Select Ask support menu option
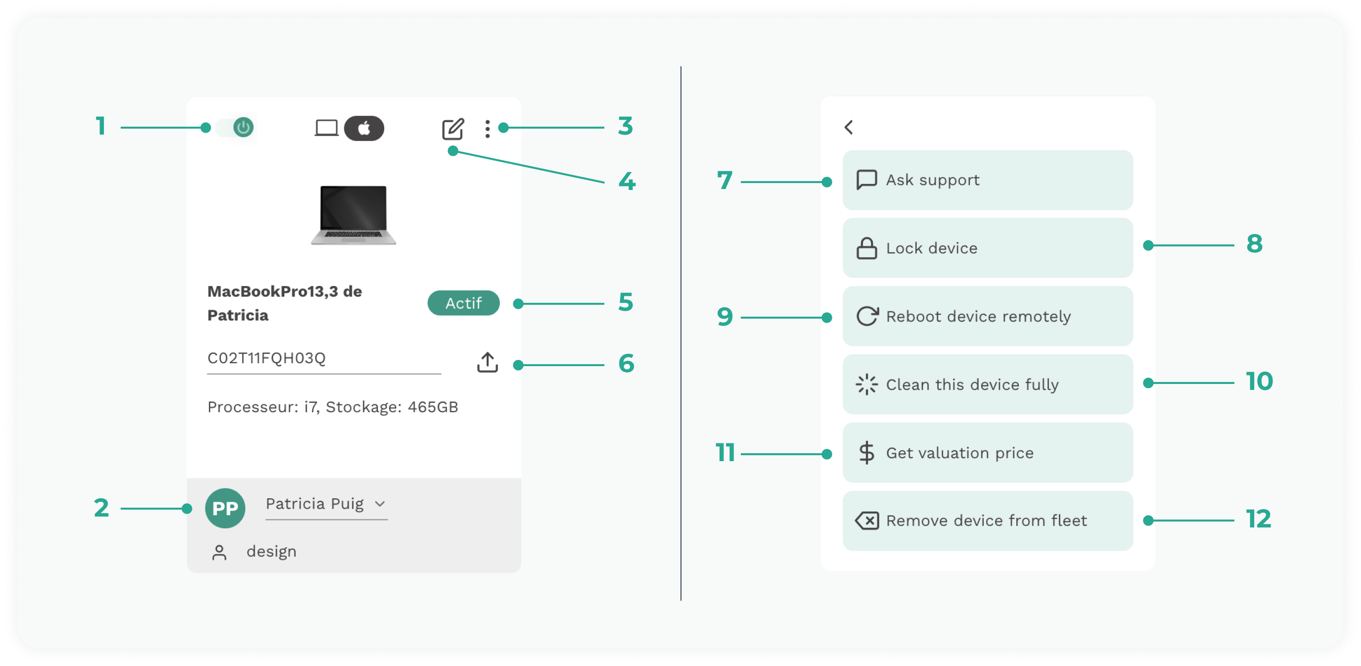 pyautogui.click(x=987, y=180)
